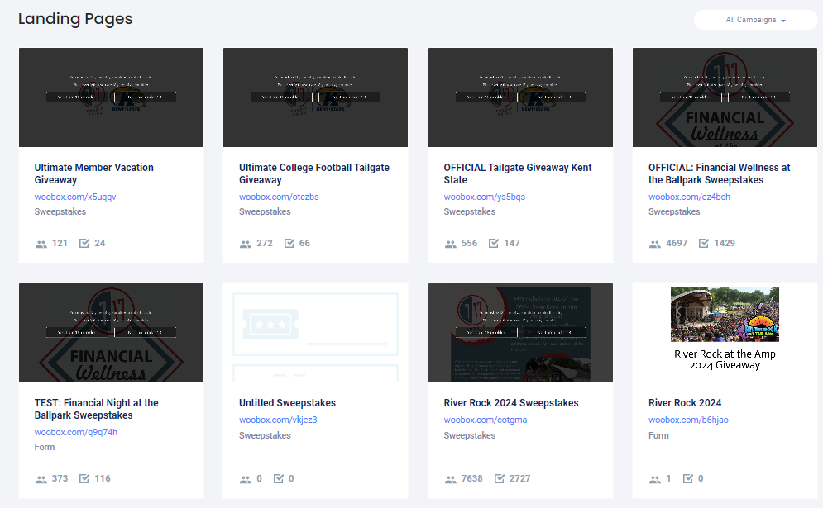Open TEST: Financial Night at the Ballpark thumbnail
823x508 pixels.
pyautogui.click(x=112, y=333)
